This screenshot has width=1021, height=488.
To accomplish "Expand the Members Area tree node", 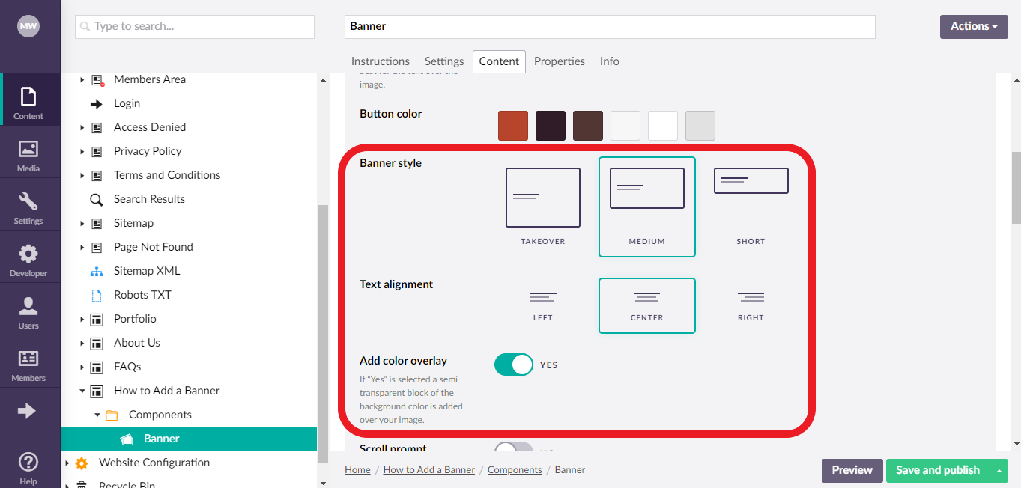I will point(82,79).
